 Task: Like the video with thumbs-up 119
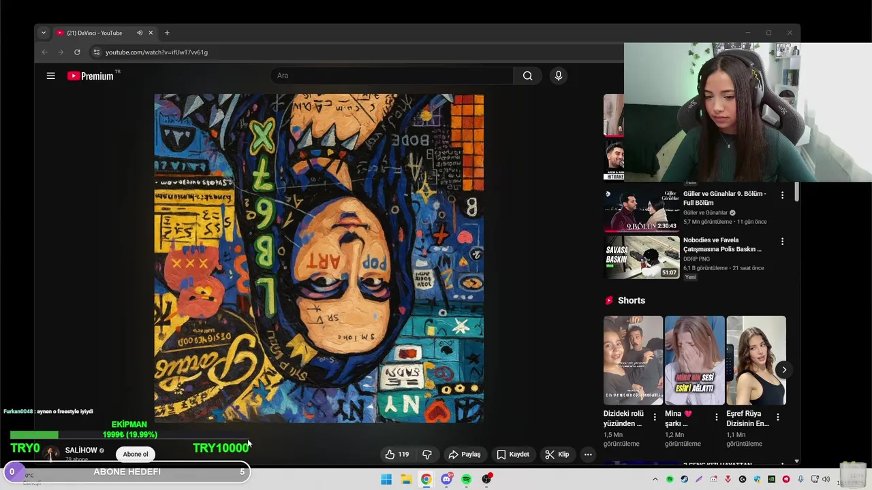click(397, 454)
